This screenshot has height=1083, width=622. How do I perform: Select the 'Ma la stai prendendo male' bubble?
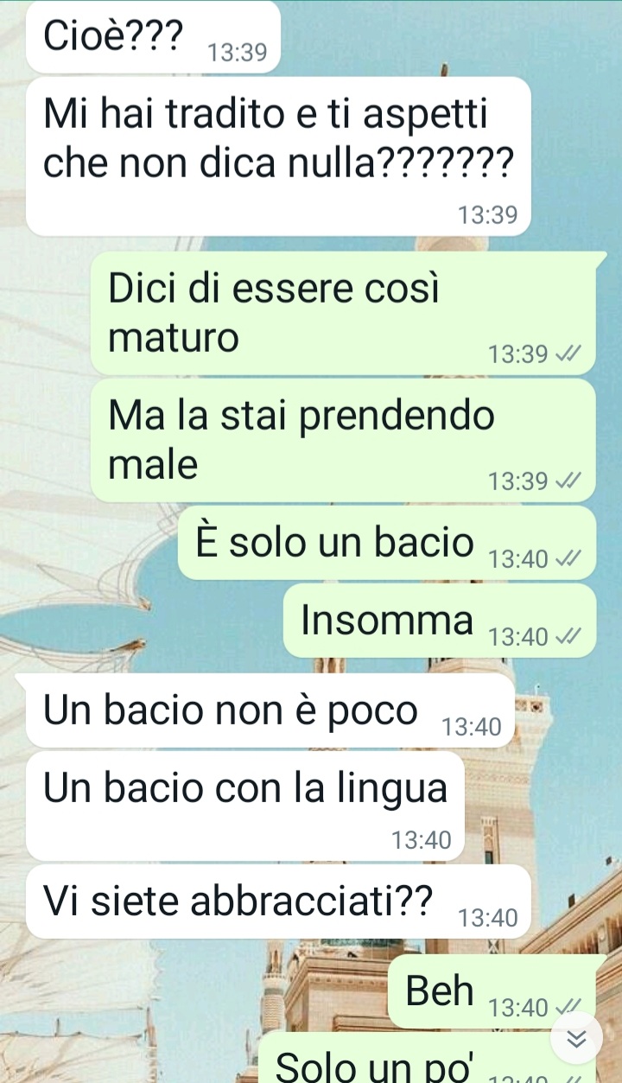click(344, 440)
